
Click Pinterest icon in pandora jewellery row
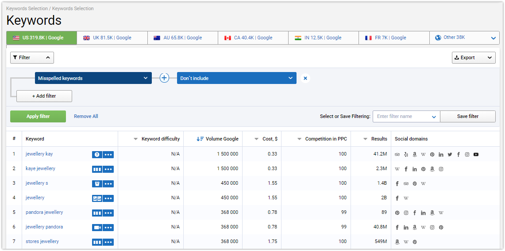[397, 213]
